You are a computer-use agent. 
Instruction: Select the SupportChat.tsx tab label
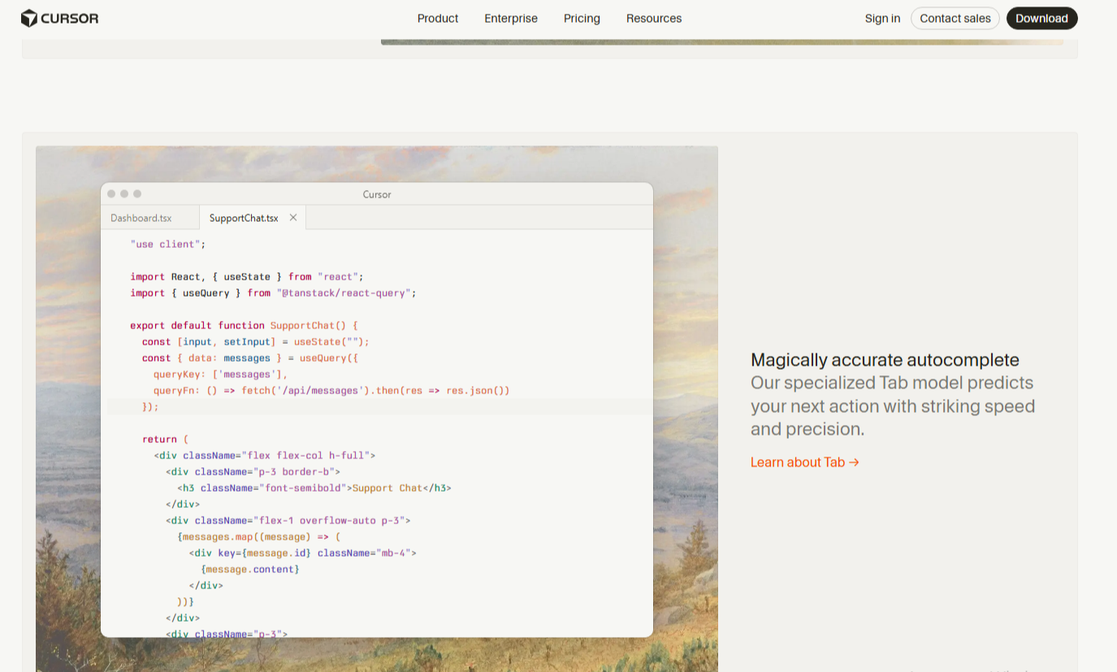pos(244,218)
